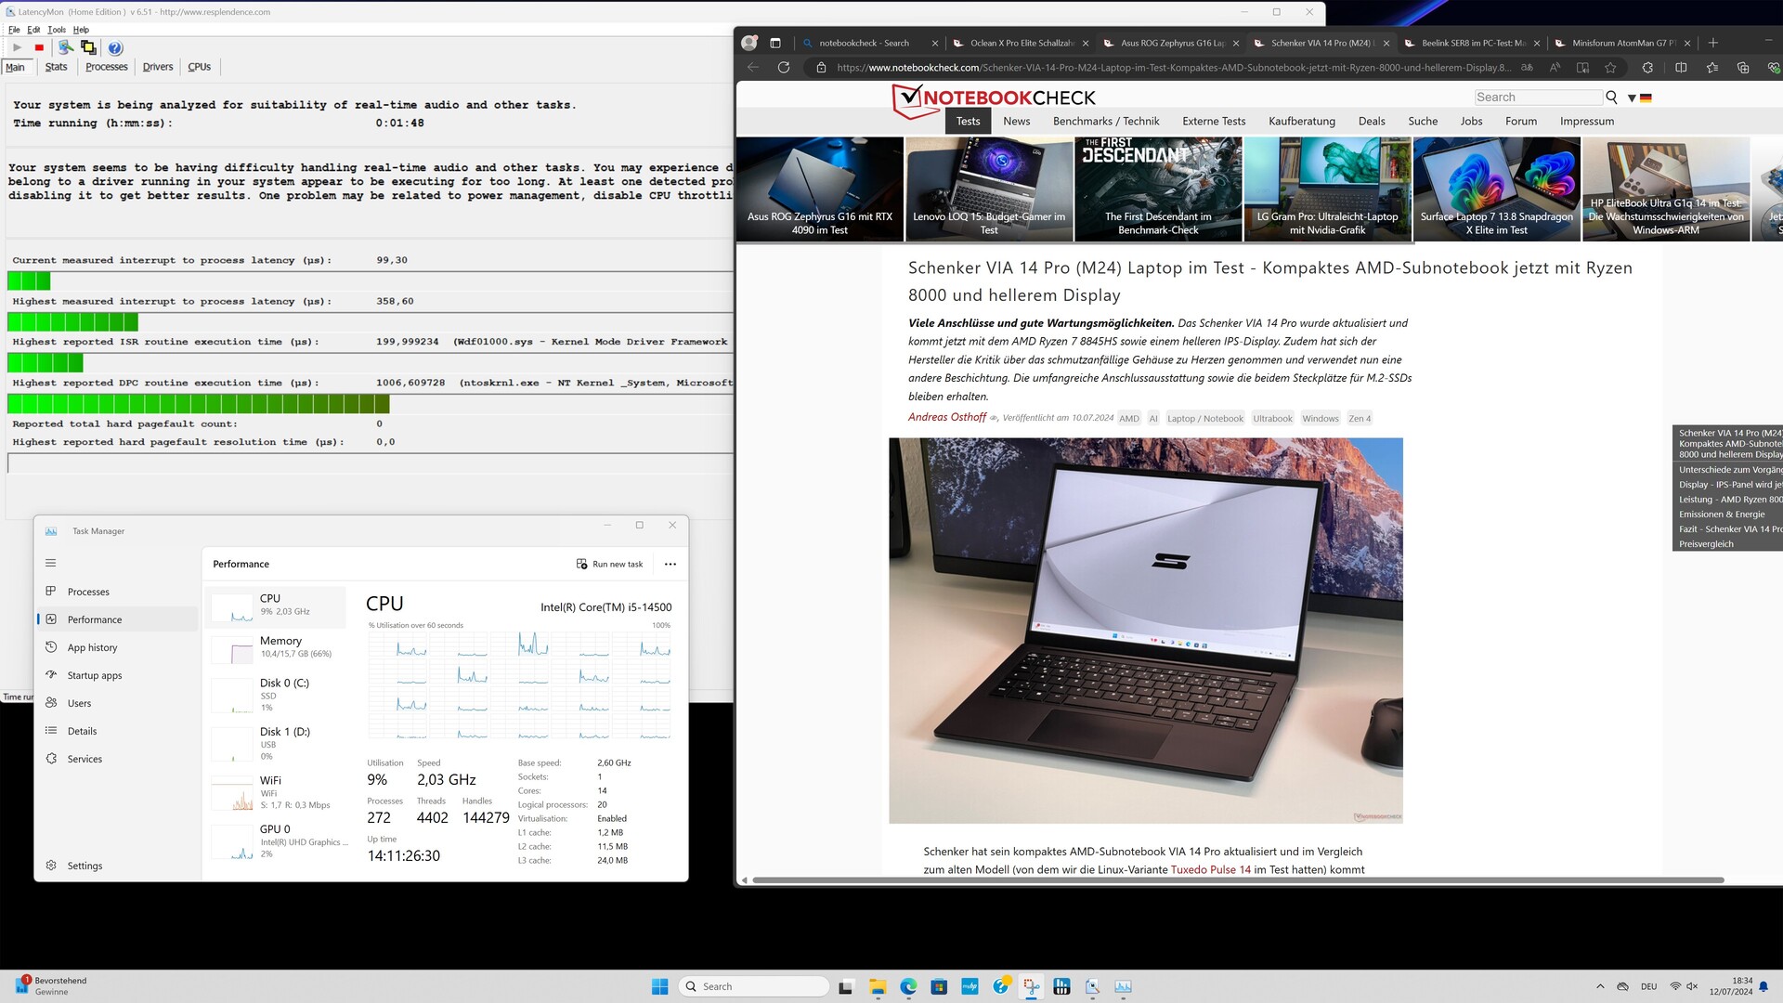The width and height of the screenshot is (1783, 1003).
Task: Click the LatencyMon blue help icon
Action: point(115,48)
